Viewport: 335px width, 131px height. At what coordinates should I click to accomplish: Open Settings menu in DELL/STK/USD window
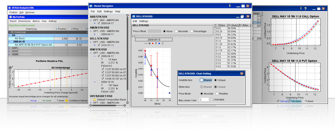coord(143,21)
